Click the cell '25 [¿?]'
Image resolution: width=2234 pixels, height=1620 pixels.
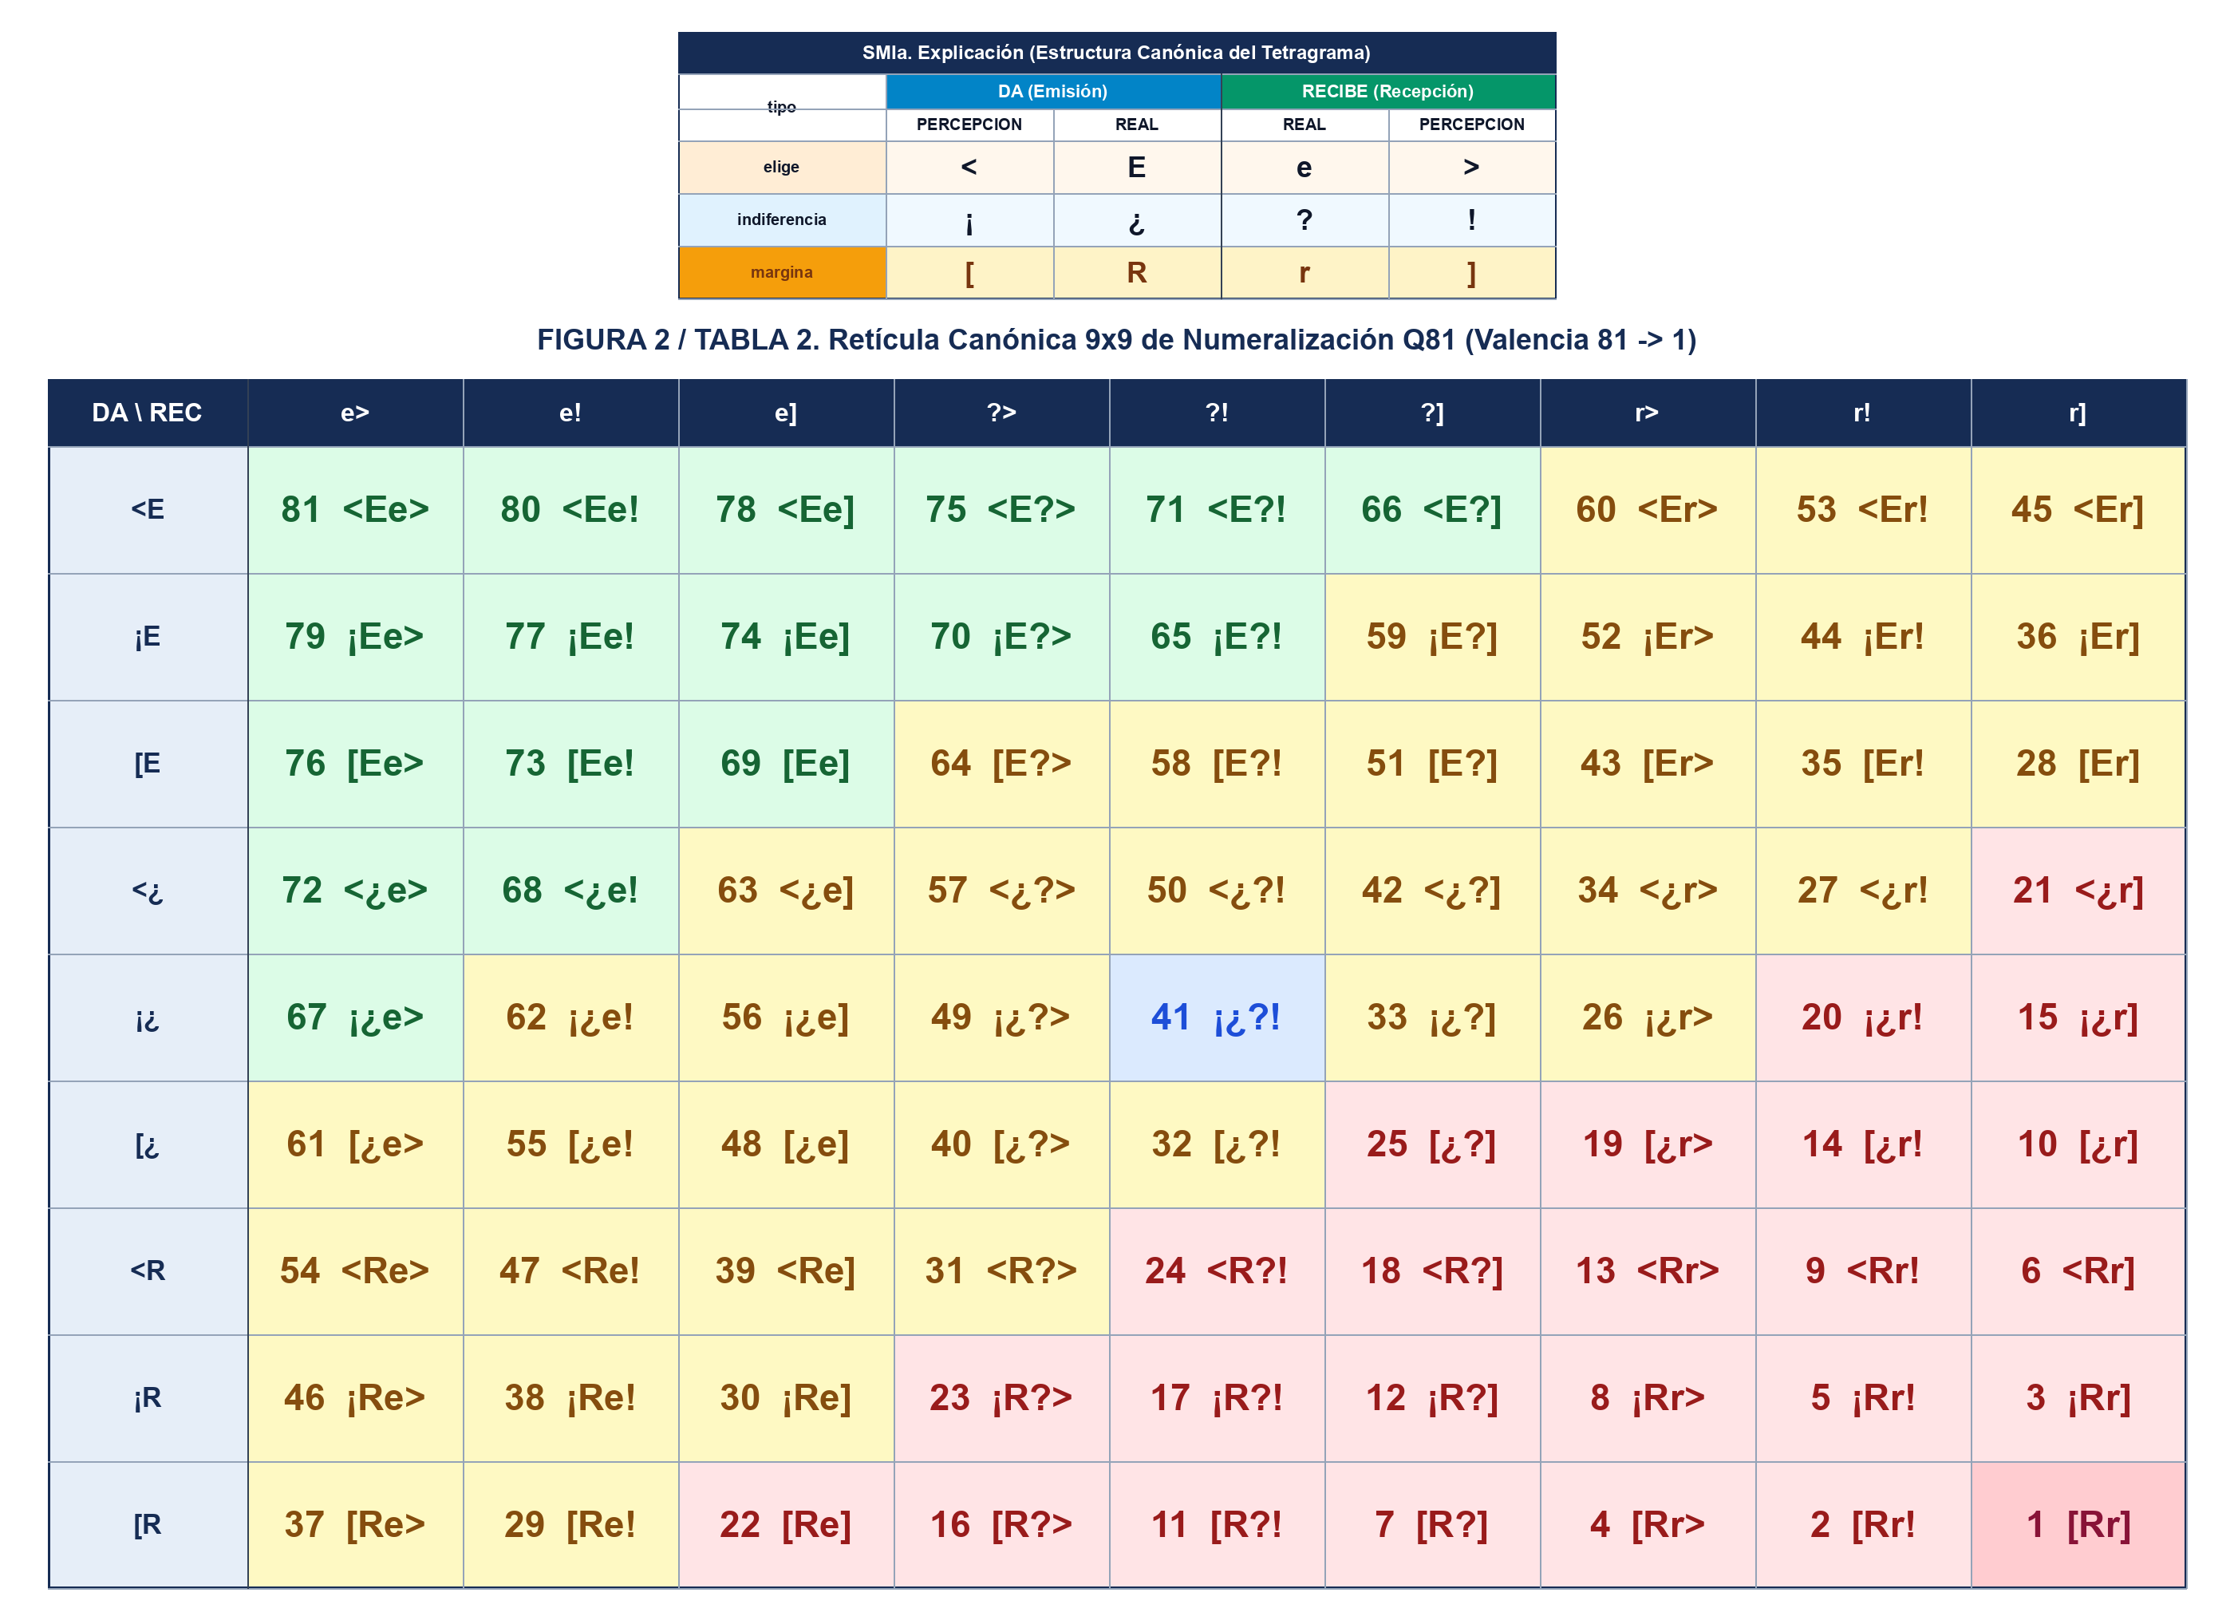[1432, 1144]
